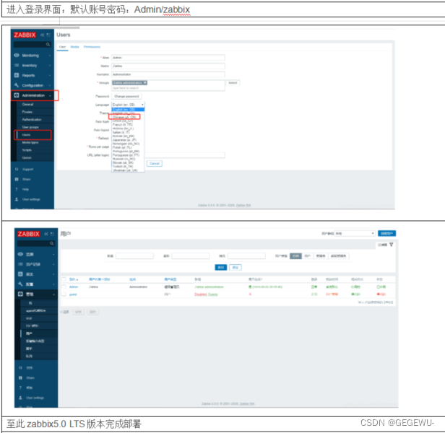Click the guest alias link in users table
The width and height of the screenshot is (445, 433).
[73, 294]
